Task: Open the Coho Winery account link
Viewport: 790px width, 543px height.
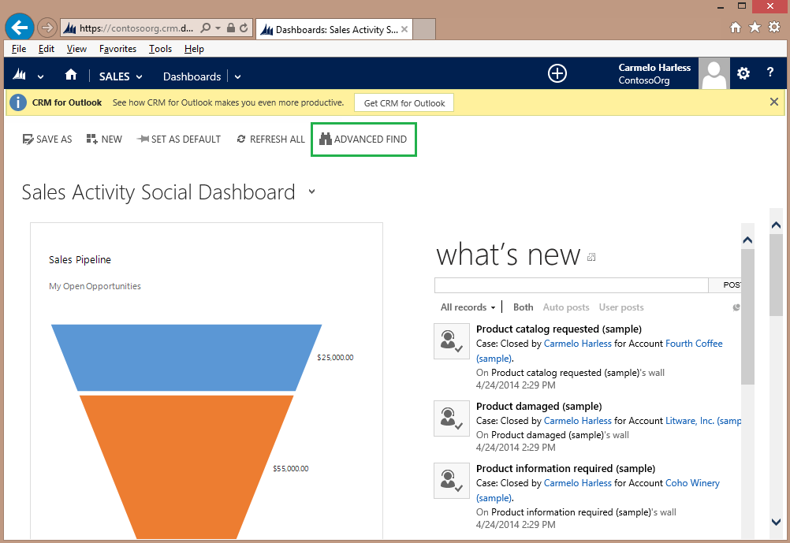Action: pos(692,483)
